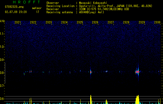Click the yellow intensity peak below 2329
The image size is (163, 104).
point(137,99)
